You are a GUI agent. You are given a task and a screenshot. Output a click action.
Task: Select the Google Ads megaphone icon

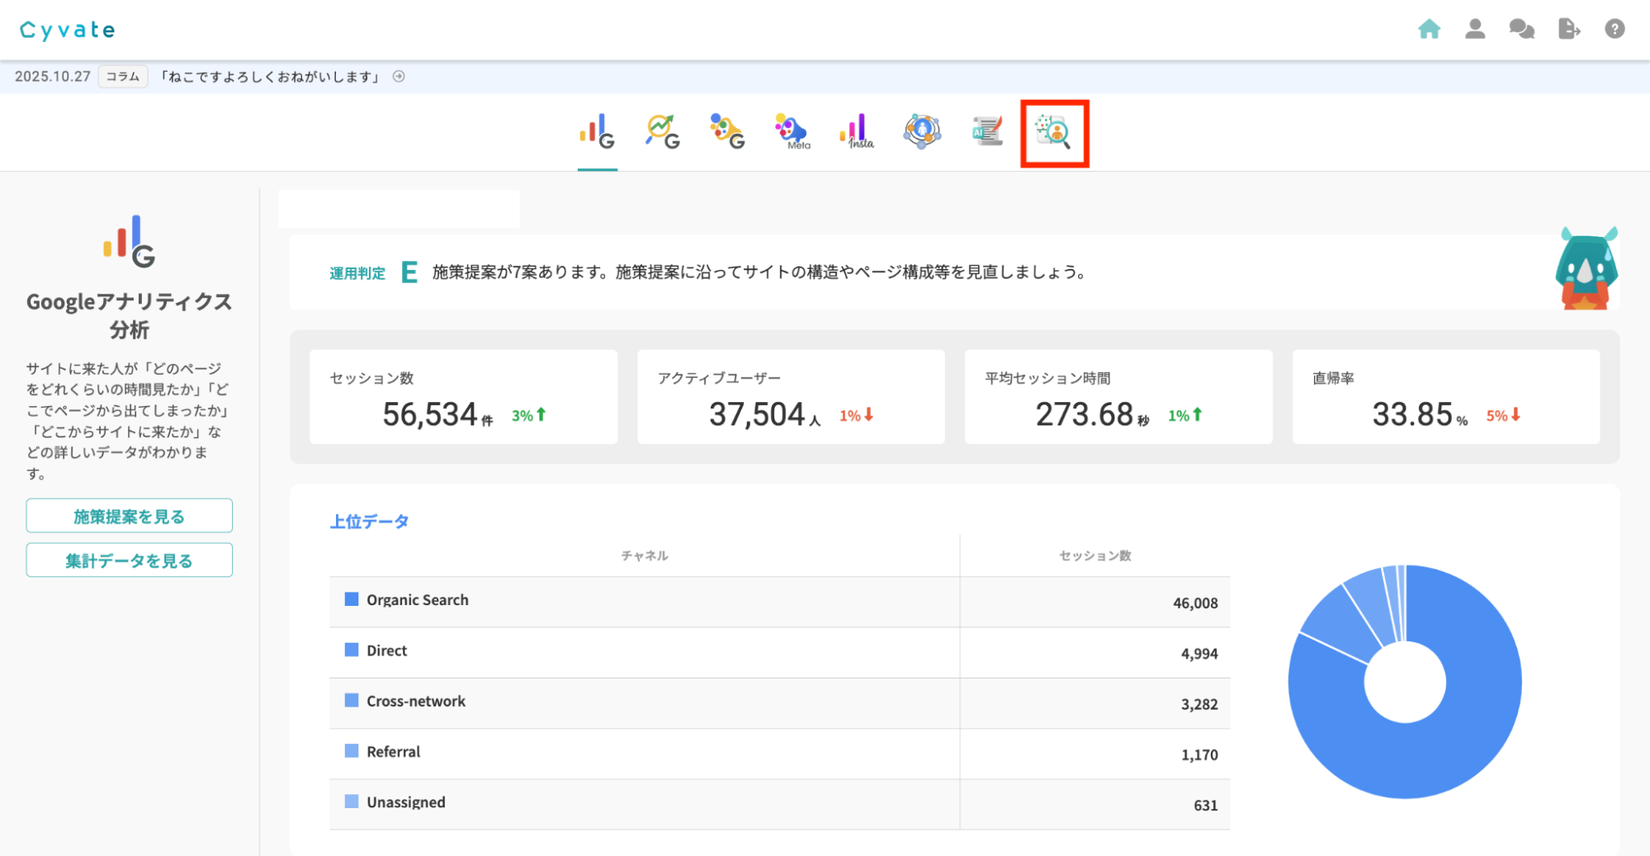coord(727,132)
